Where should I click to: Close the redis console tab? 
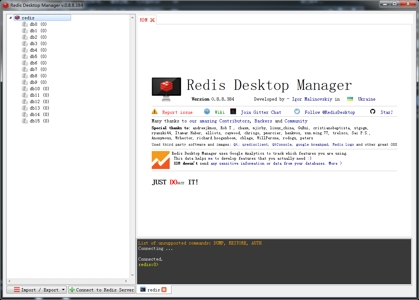click(x=164, y=290)
